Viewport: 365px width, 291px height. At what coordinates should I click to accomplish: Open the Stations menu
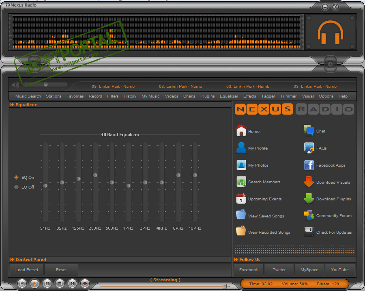pyautogui.click(x=54, y=96)
